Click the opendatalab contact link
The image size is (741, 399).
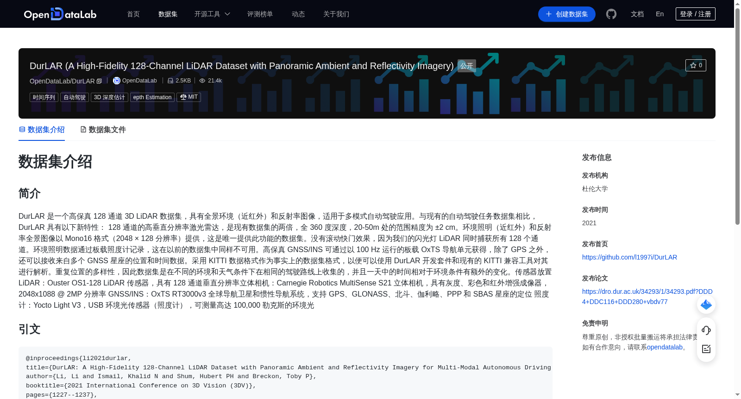pyautogui.click(x=665, y=347)
